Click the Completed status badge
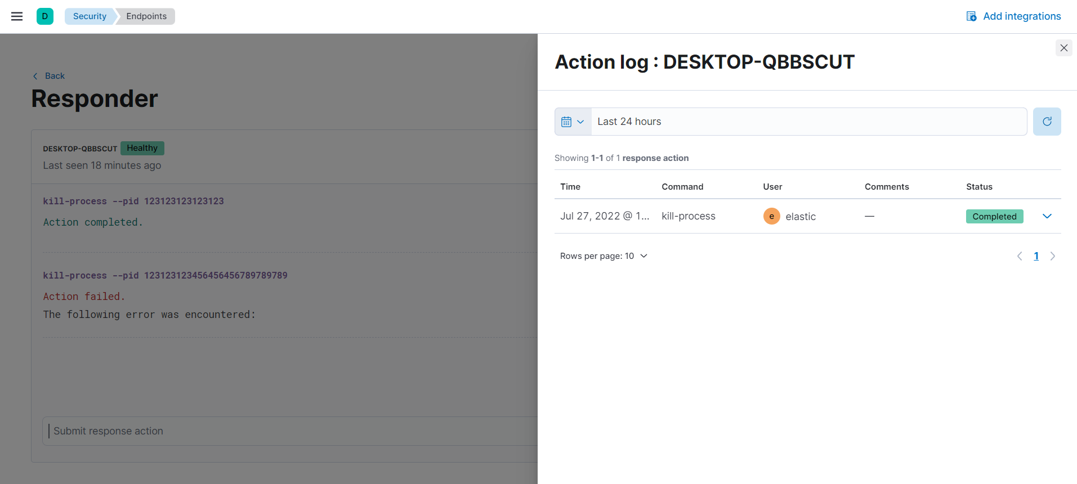The image size is (1077, 484). click(994, 217)
